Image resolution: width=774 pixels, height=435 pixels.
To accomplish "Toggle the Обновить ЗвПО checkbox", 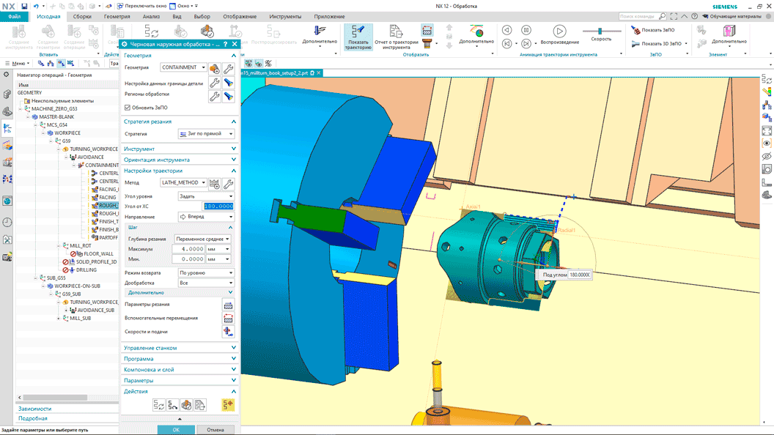I will [x=128, y=108].
